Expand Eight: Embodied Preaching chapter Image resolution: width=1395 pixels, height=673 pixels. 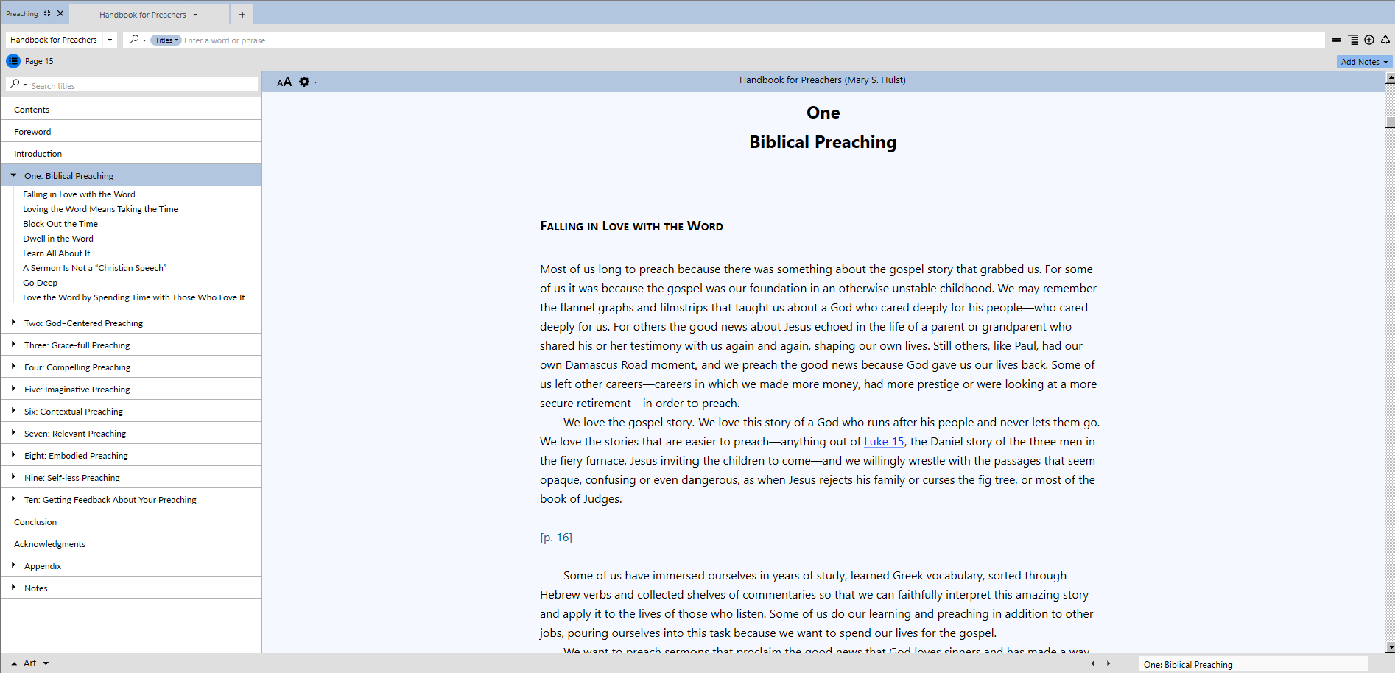click(13, 455)
